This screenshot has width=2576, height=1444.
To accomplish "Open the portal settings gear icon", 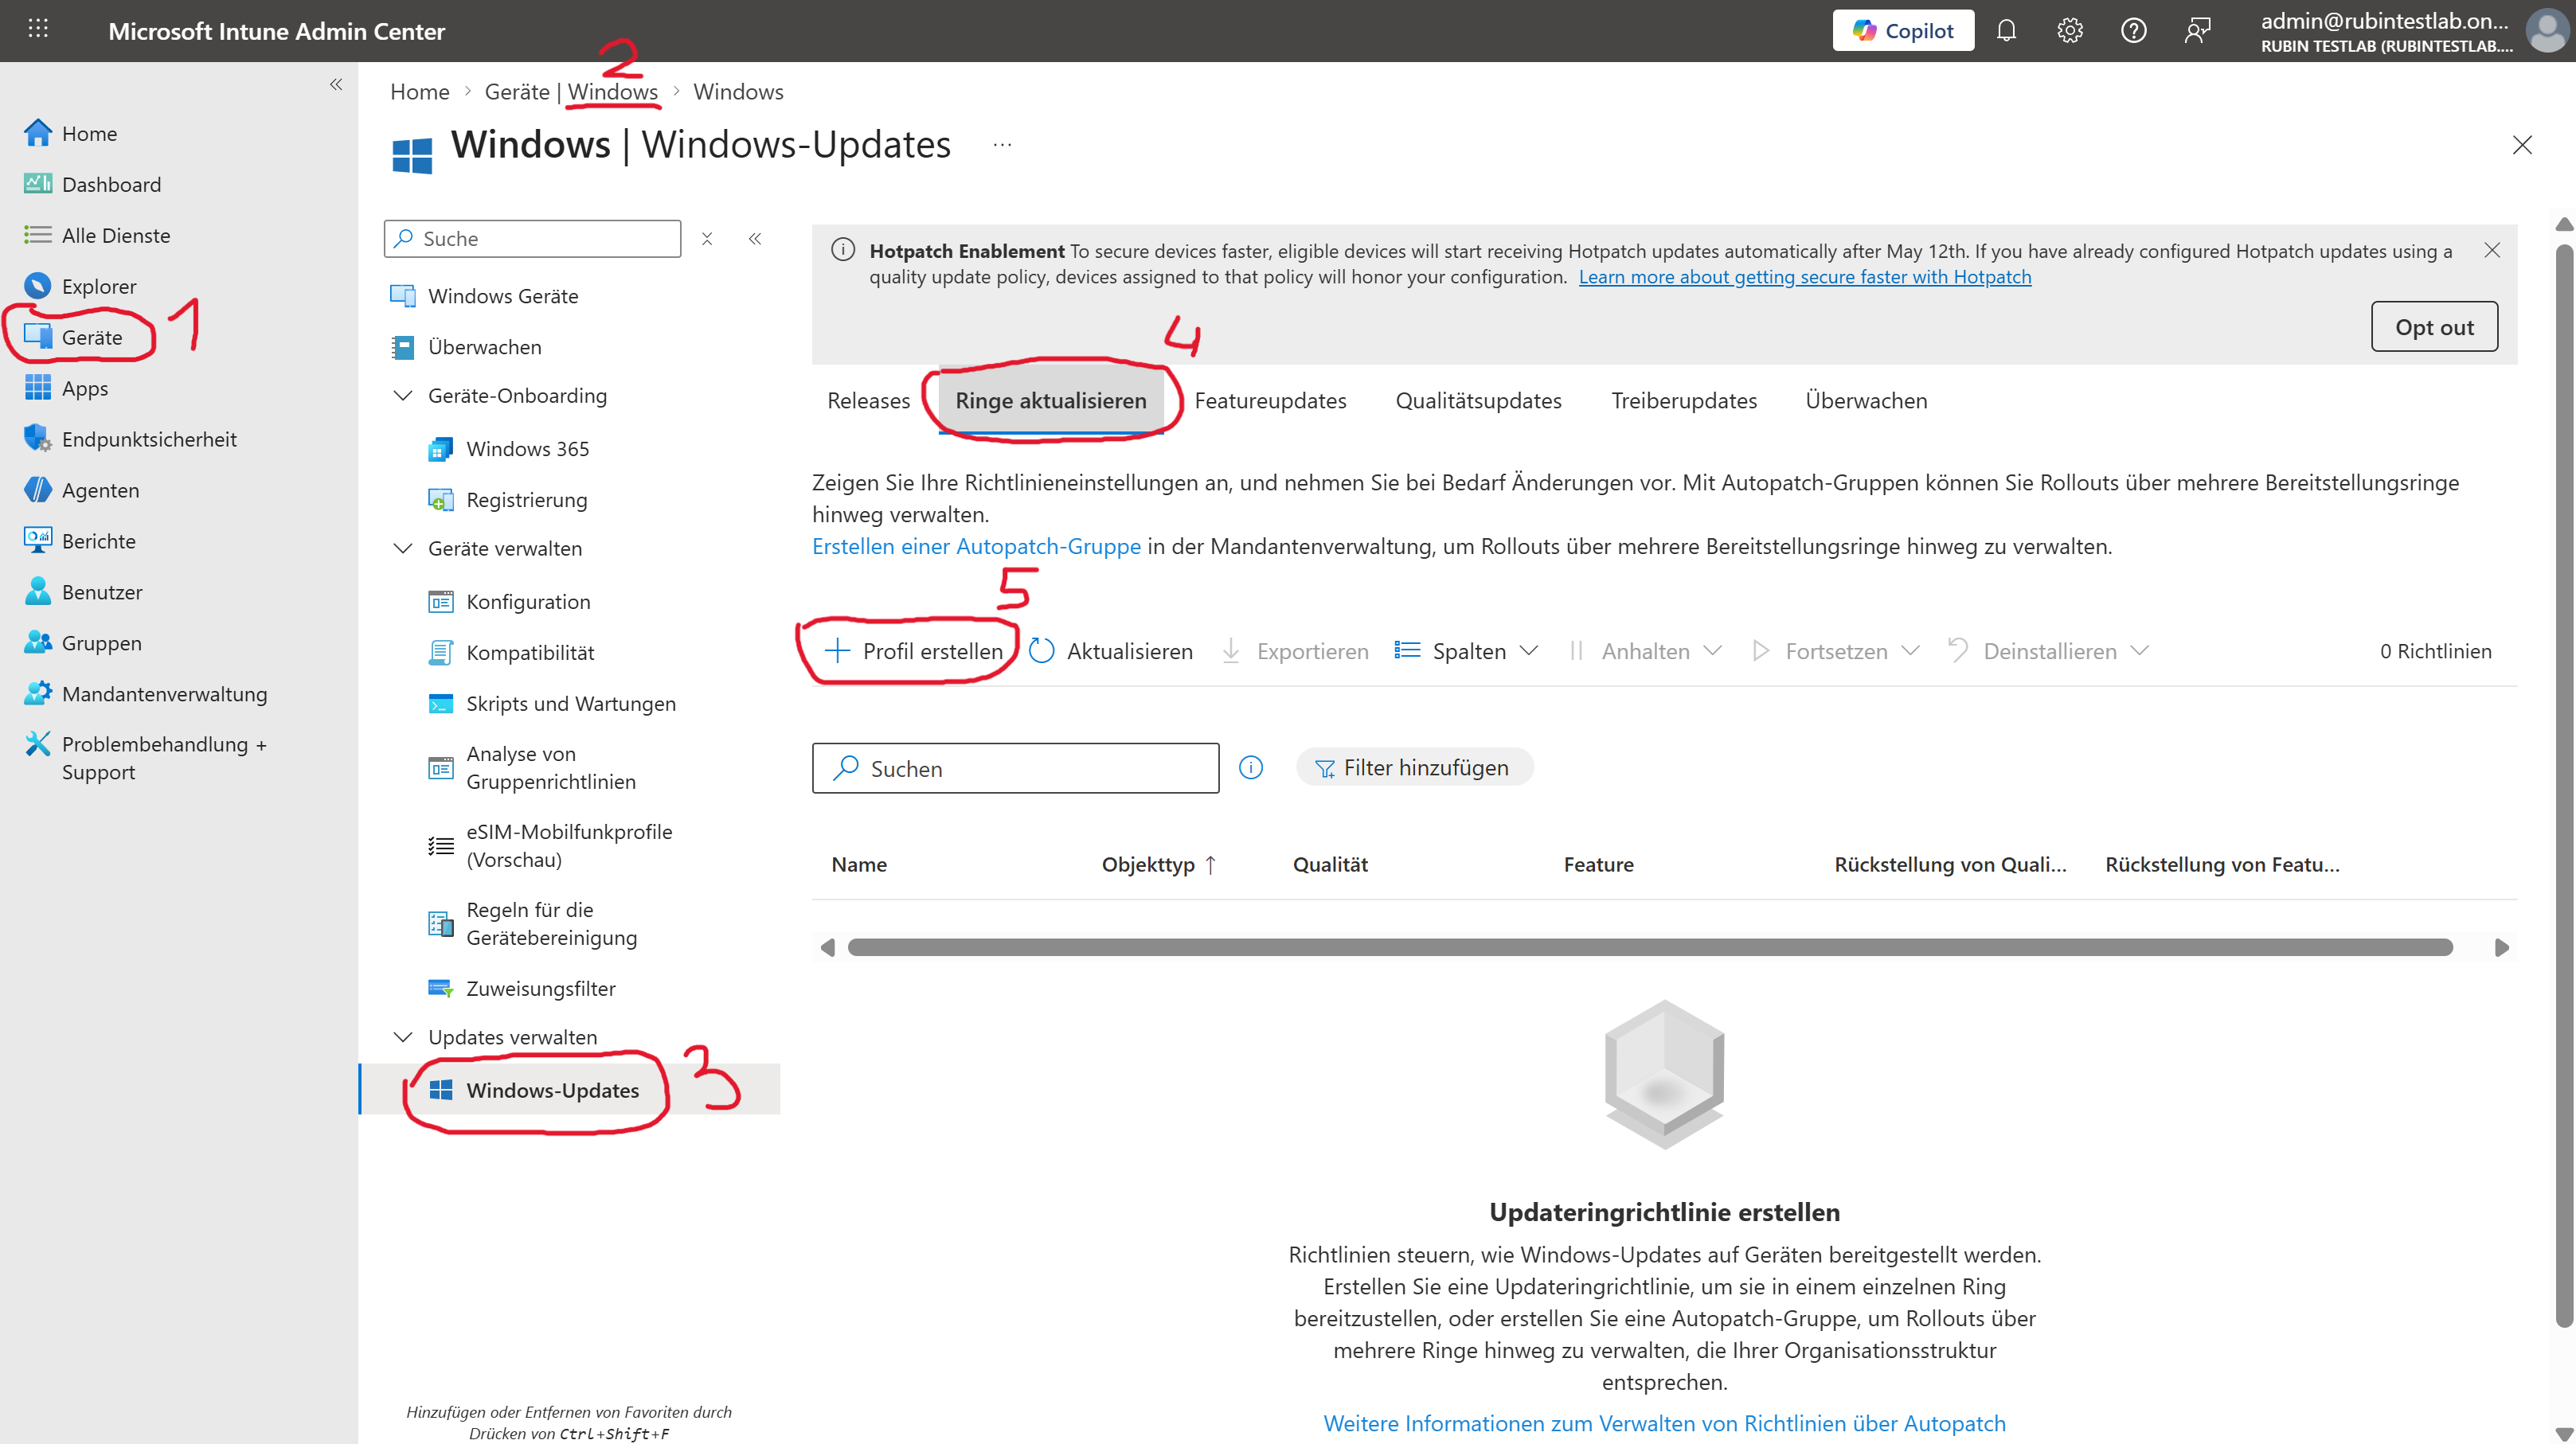I will click(x=2070, y=31).
